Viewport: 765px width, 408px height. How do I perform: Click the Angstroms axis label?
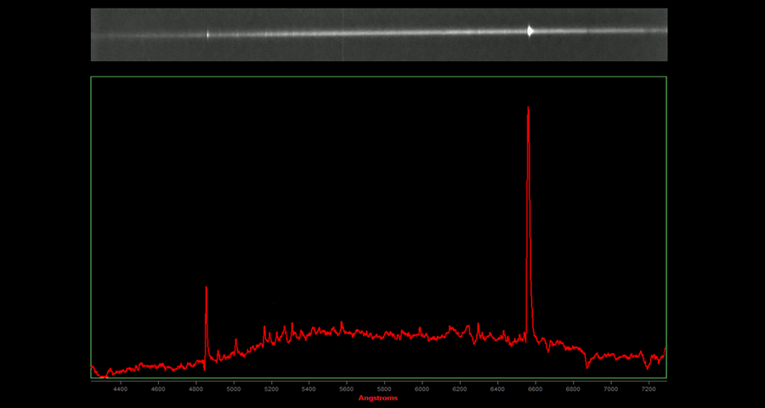(x=378, y=399)
